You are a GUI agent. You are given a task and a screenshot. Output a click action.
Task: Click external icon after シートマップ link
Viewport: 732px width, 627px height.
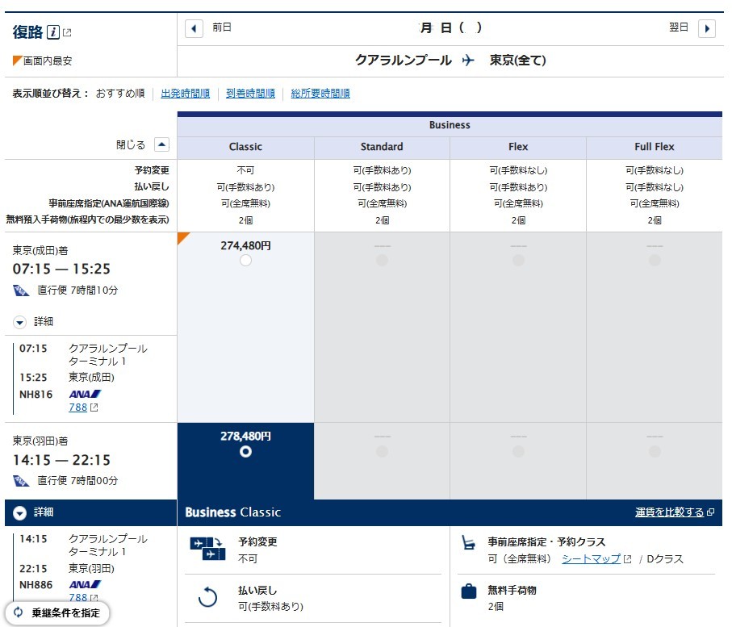tap(627, 559)
